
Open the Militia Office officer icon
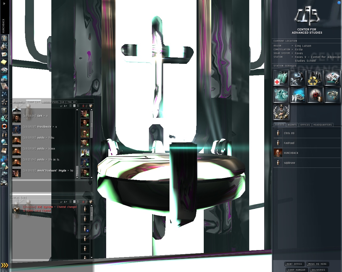[281, 112]
